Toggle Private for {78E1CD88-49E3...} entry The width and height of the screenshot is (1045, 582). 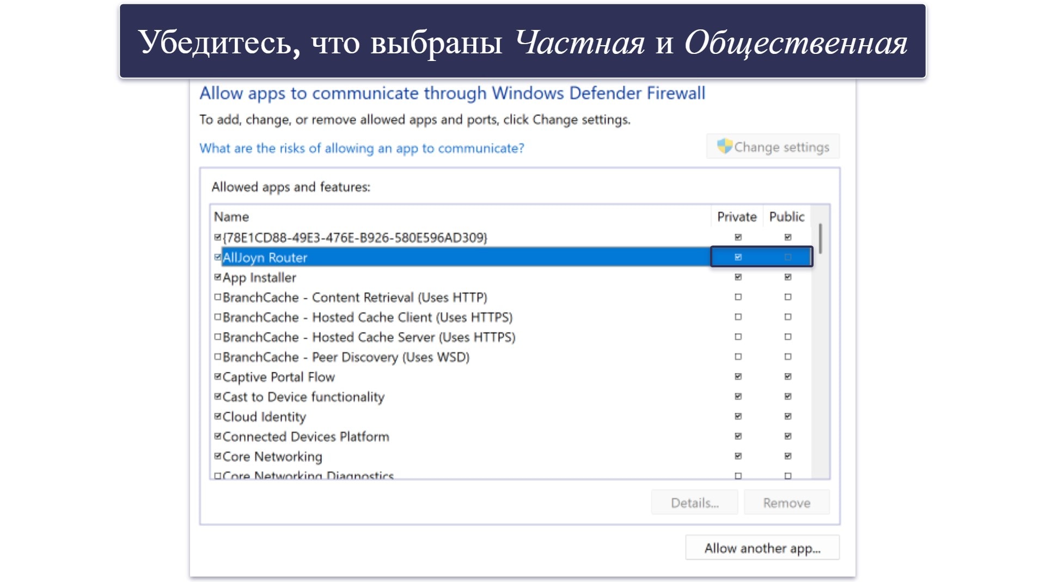738,237
